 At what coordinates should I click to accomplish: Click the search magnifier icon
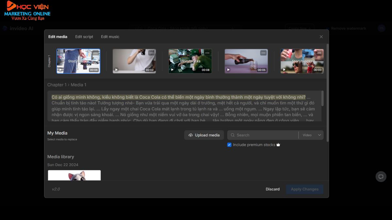coord(233,135)
